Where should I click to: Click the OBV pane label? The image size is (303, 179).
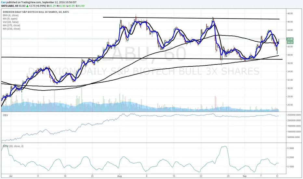(5, 115)
